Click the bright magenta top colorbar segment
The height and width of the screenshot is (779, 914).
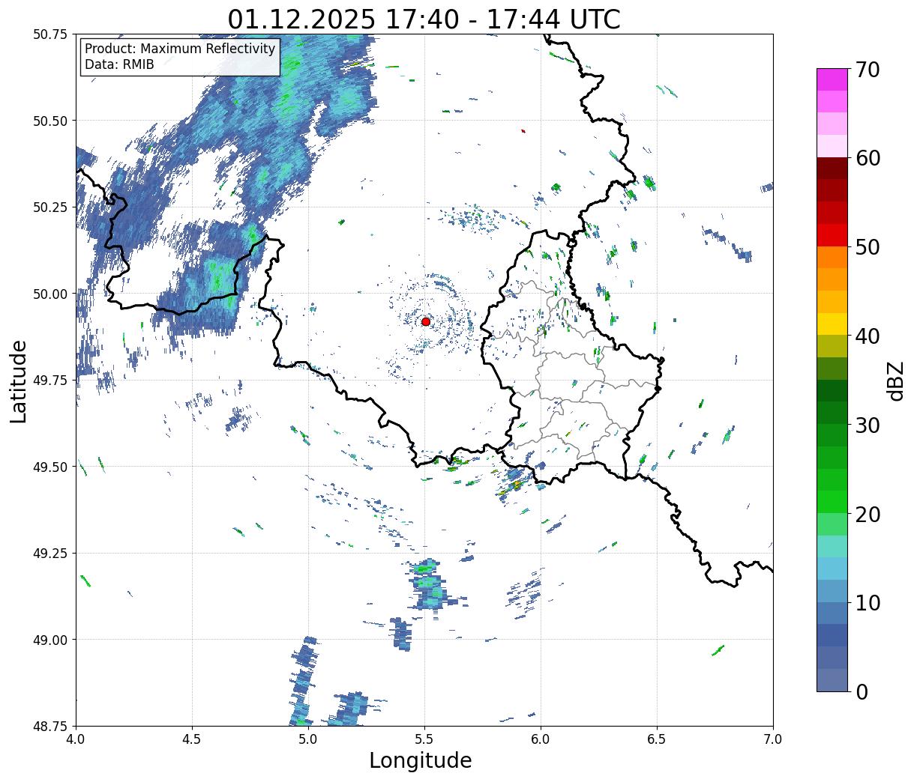click(832, 79)
